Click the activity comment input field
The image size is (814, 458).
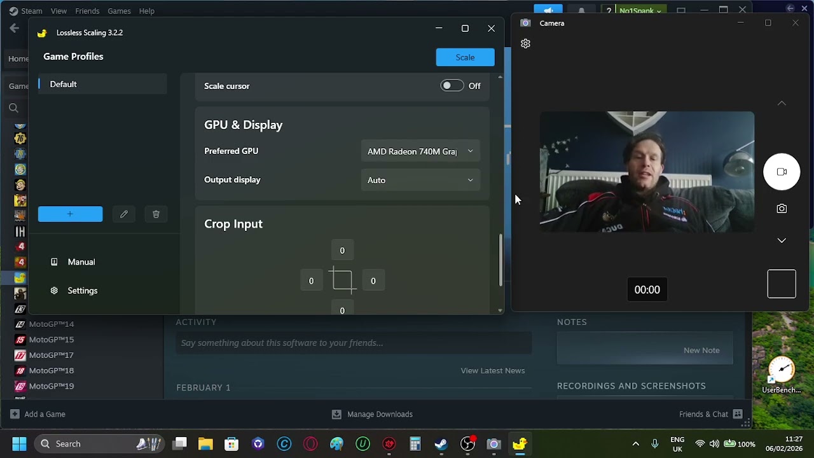point(354,343)
